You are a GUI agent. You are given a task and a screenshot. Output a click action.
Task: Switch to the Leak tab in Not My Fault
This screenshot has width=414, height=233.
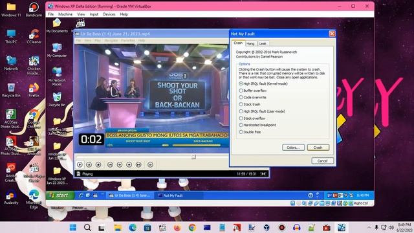coord(263,43)
